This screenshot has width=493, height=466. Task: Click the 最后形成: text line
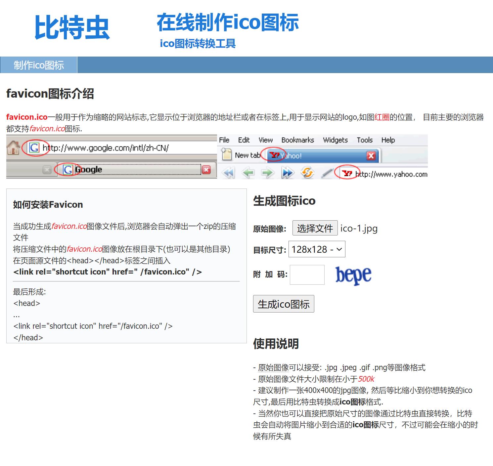click(29, 292)
